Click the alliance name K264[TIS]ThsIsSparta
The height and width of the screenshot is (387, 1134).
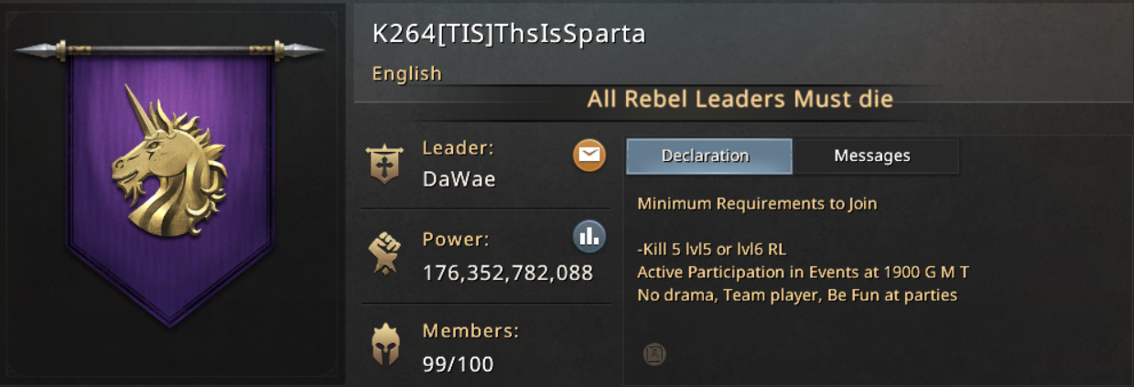click(x=509, y=34)
